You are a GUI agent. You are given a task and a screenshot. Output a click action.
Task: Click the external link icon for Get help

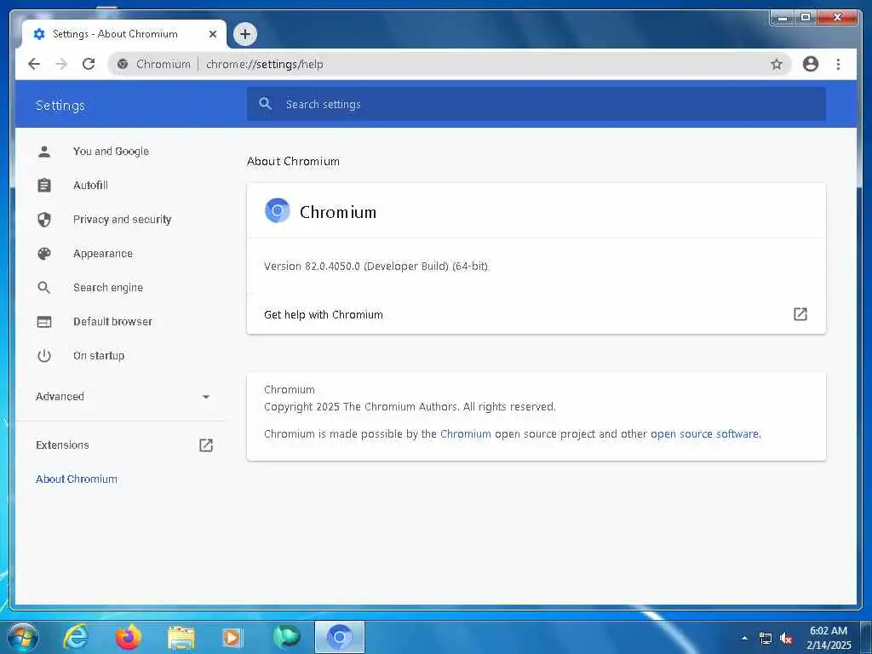click(x=800, y=314)
